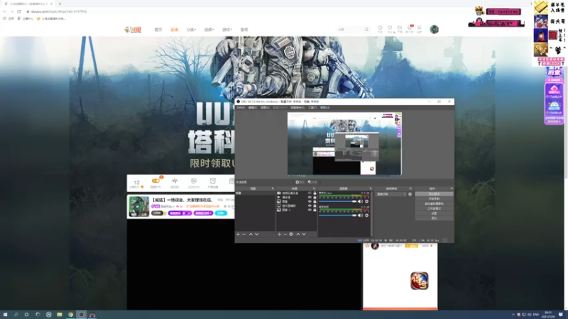Lock toggle for the first image source

tap(315, 201)
